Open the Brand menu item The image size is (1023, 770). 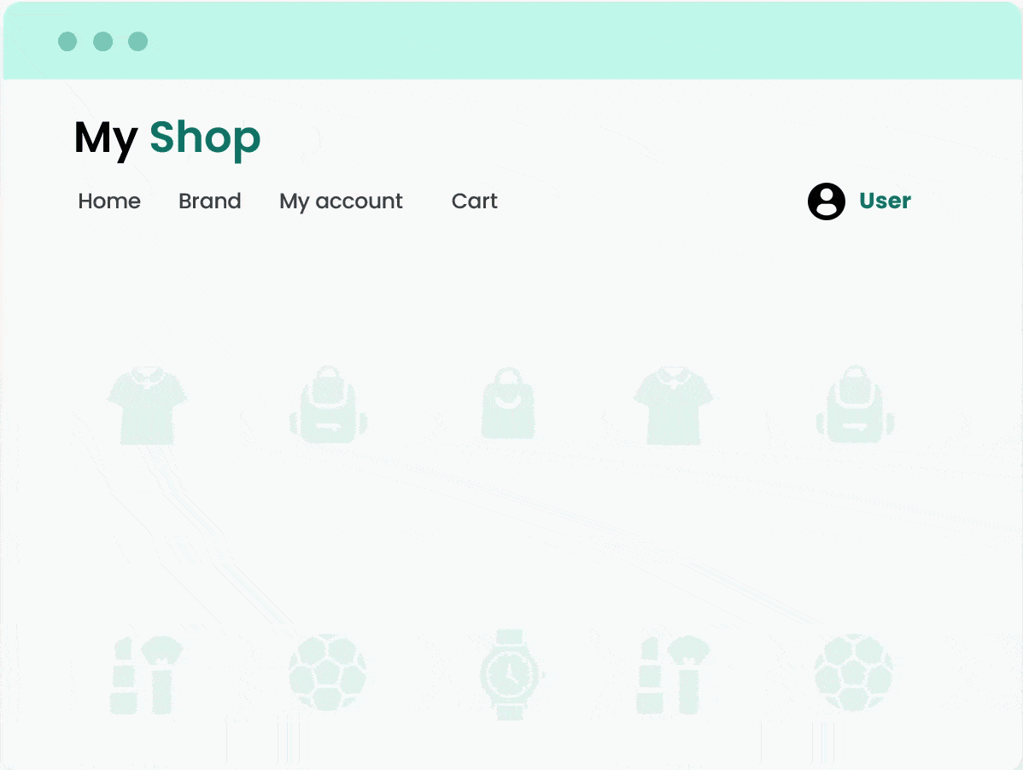pyautogui.click(x=210, y=201)
